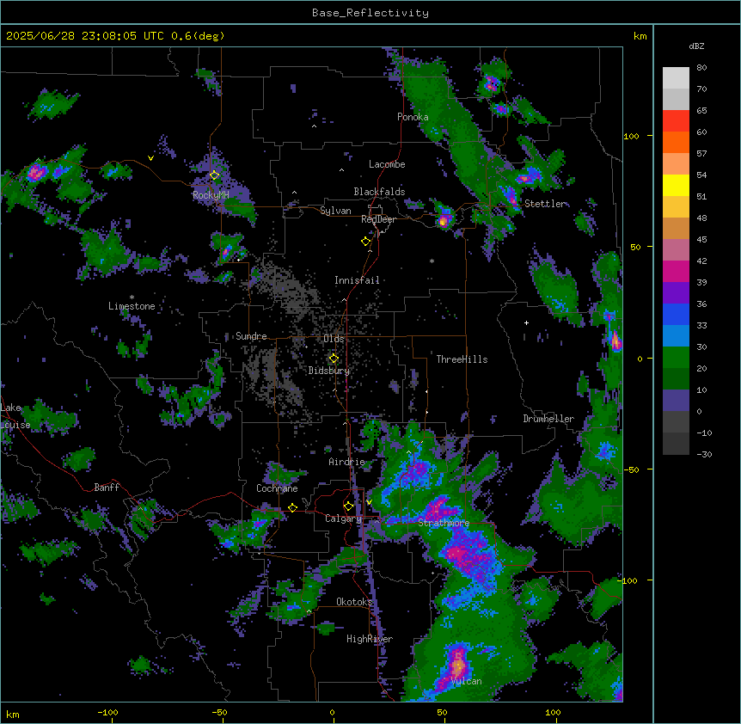
Task: Click the storm cell east of RedDeer
Action: pos(444,220)
